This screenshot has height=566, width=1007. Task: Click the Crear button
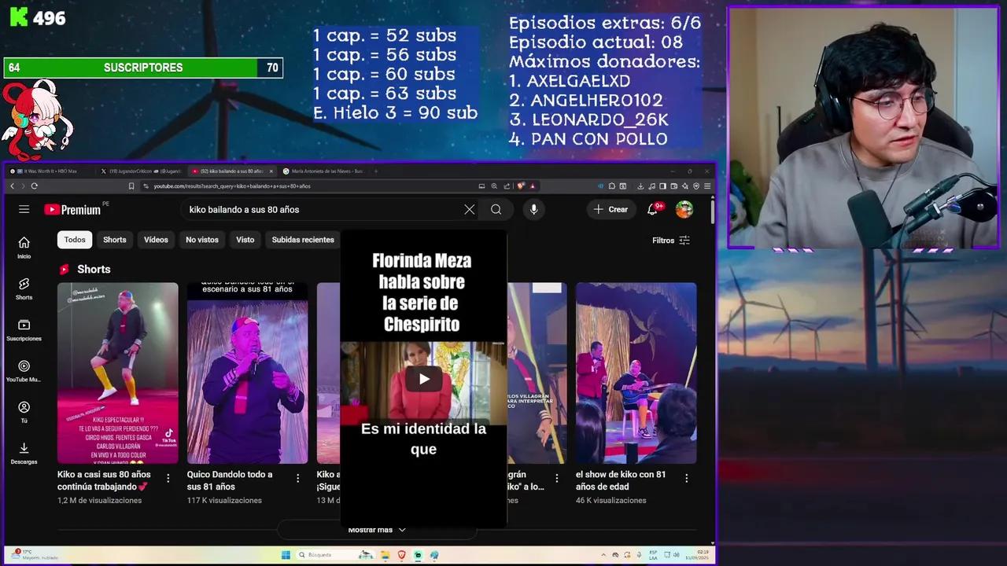610,209
